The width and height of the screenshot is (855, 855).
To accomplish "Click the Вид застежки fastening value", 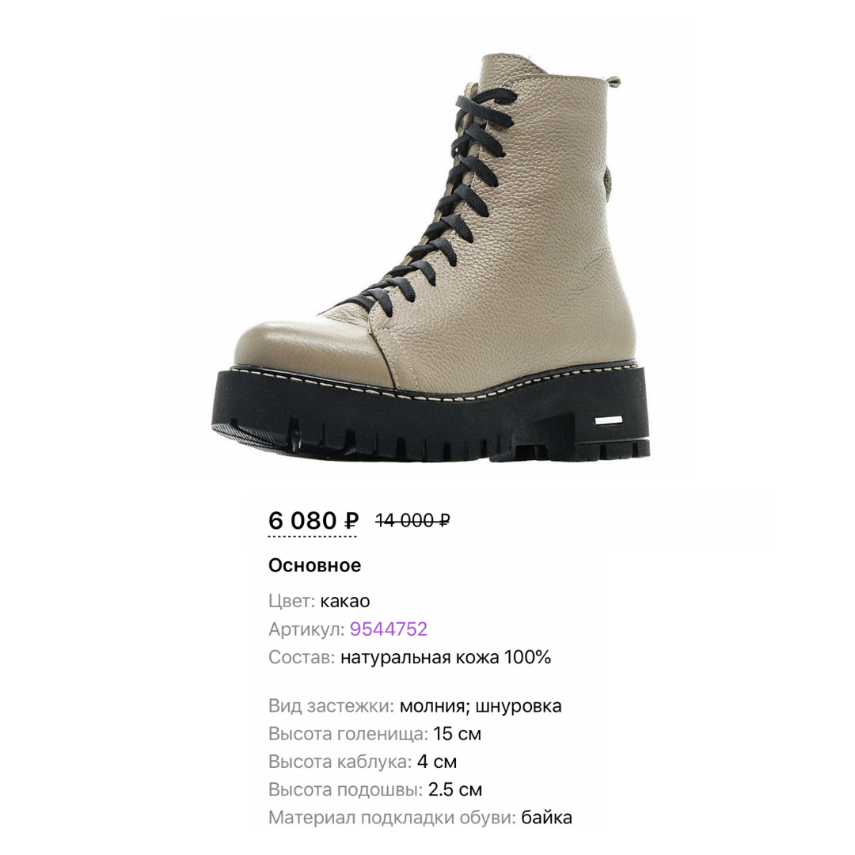I will 481,705.
